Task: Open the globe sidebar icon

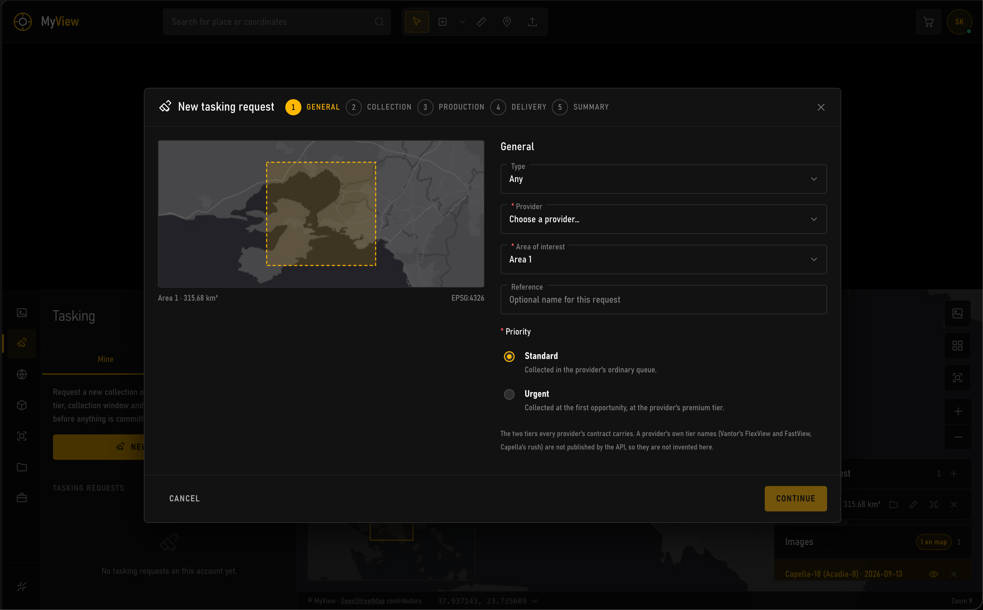Action: coord(22,374)
